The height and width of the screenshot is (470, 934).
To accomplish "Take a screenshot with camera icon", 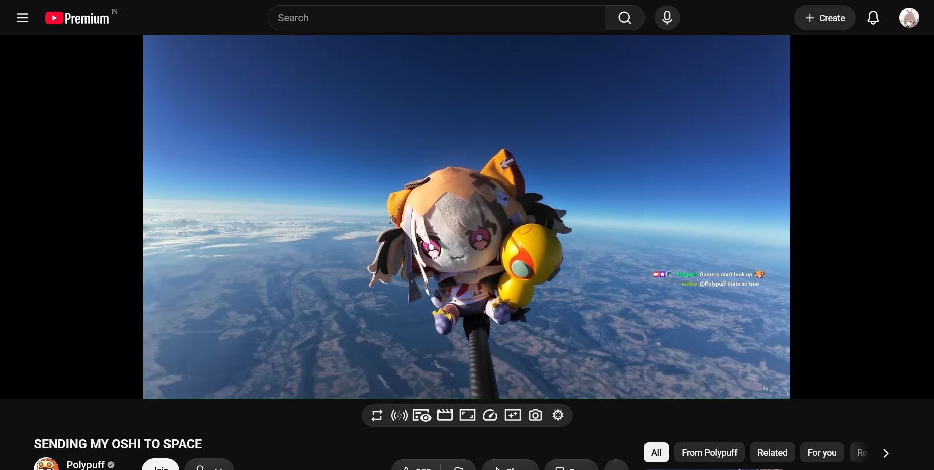I will [535, 415].
